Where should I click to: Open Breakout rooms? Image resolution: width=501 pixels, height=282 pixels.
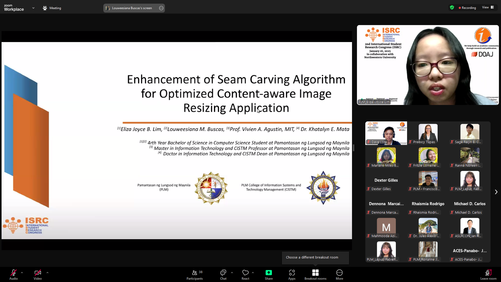click(315, 275)
